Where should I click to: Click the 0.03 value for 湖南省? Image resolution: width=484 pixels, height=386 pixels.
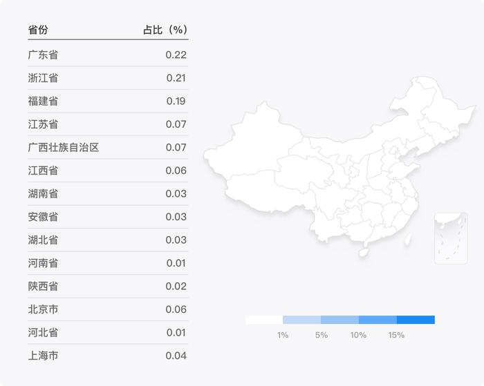pos(176,193)
